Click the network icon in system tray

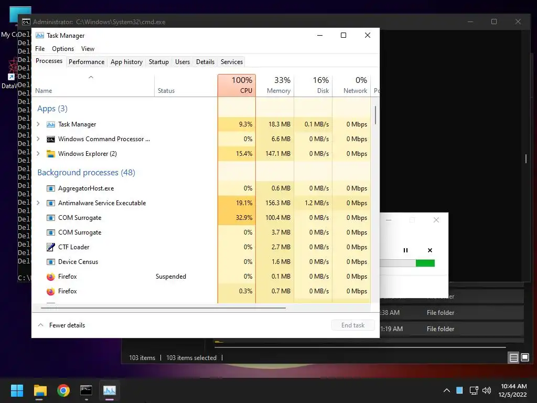point(474,390)
